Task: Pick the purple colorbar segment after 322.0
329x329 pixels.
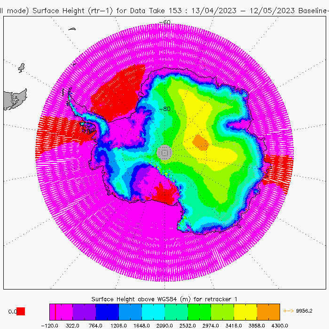Action: [84, 311]
